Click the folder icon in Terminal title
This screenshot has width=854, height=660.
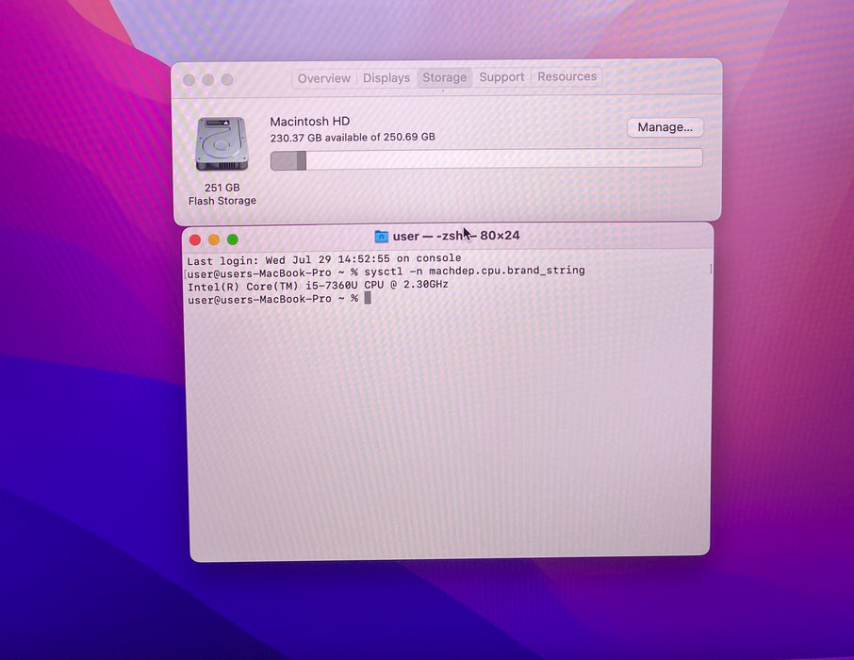(x=381, y=237)
